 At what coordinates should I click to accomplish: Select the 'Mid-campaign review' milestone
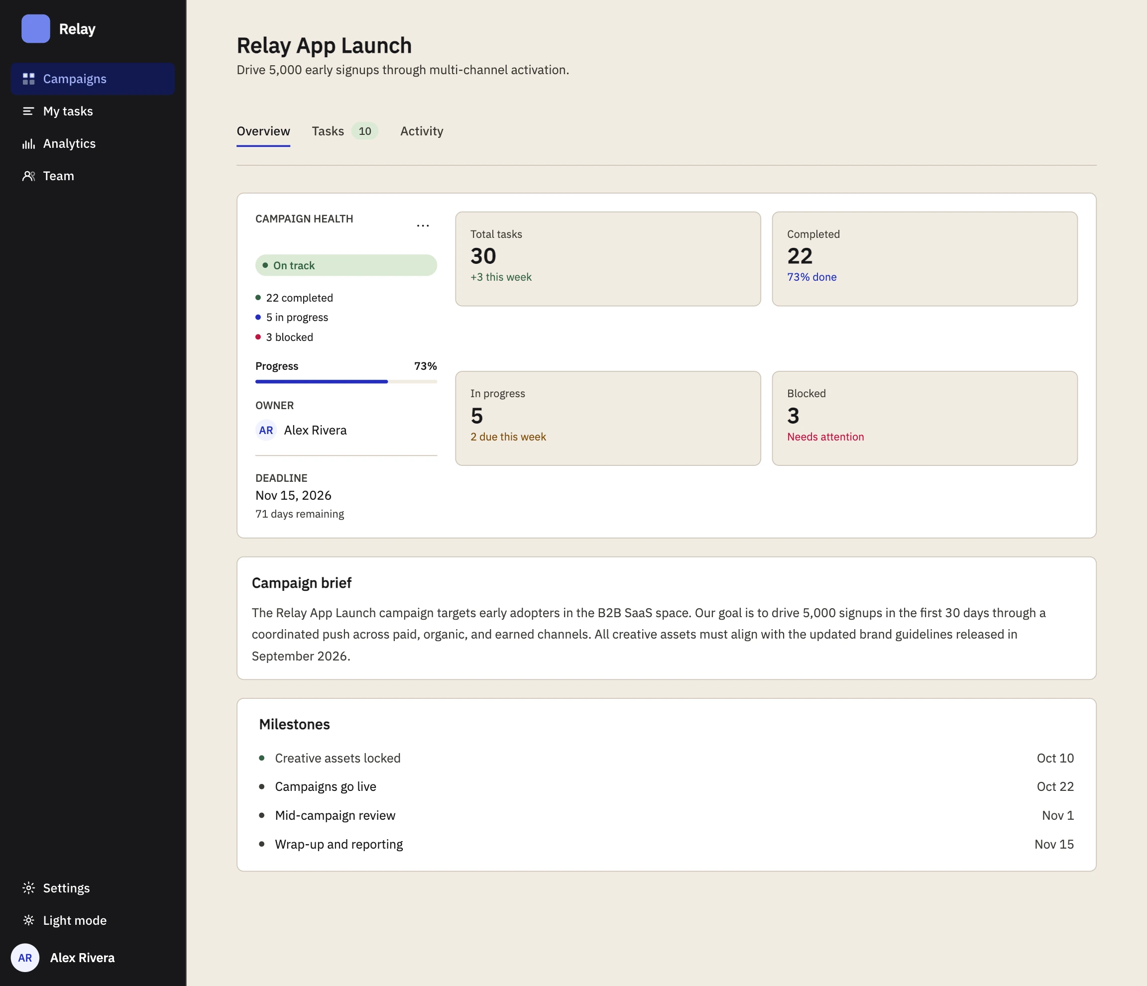[x=667, y=816]
